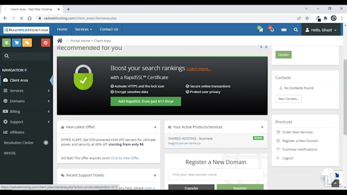Click the orange chat bubbles sidebar icon
The height and width of the screenshot is (195, 347).
point(27,43)
